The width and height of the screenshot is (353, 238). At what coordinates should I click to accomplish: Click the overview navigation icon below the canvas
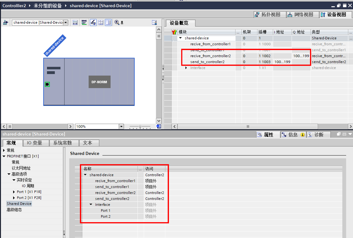[x=159, y=126]
